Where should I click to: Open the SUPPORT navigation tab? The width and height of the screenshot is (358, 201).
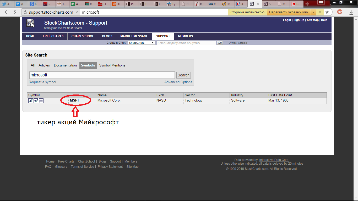click(163, 36)
